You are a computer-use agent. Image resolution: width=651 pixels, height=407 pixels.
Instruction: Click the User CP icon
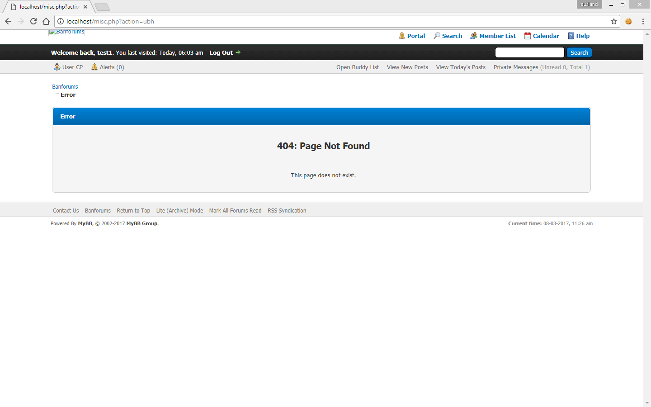[57, 67]
